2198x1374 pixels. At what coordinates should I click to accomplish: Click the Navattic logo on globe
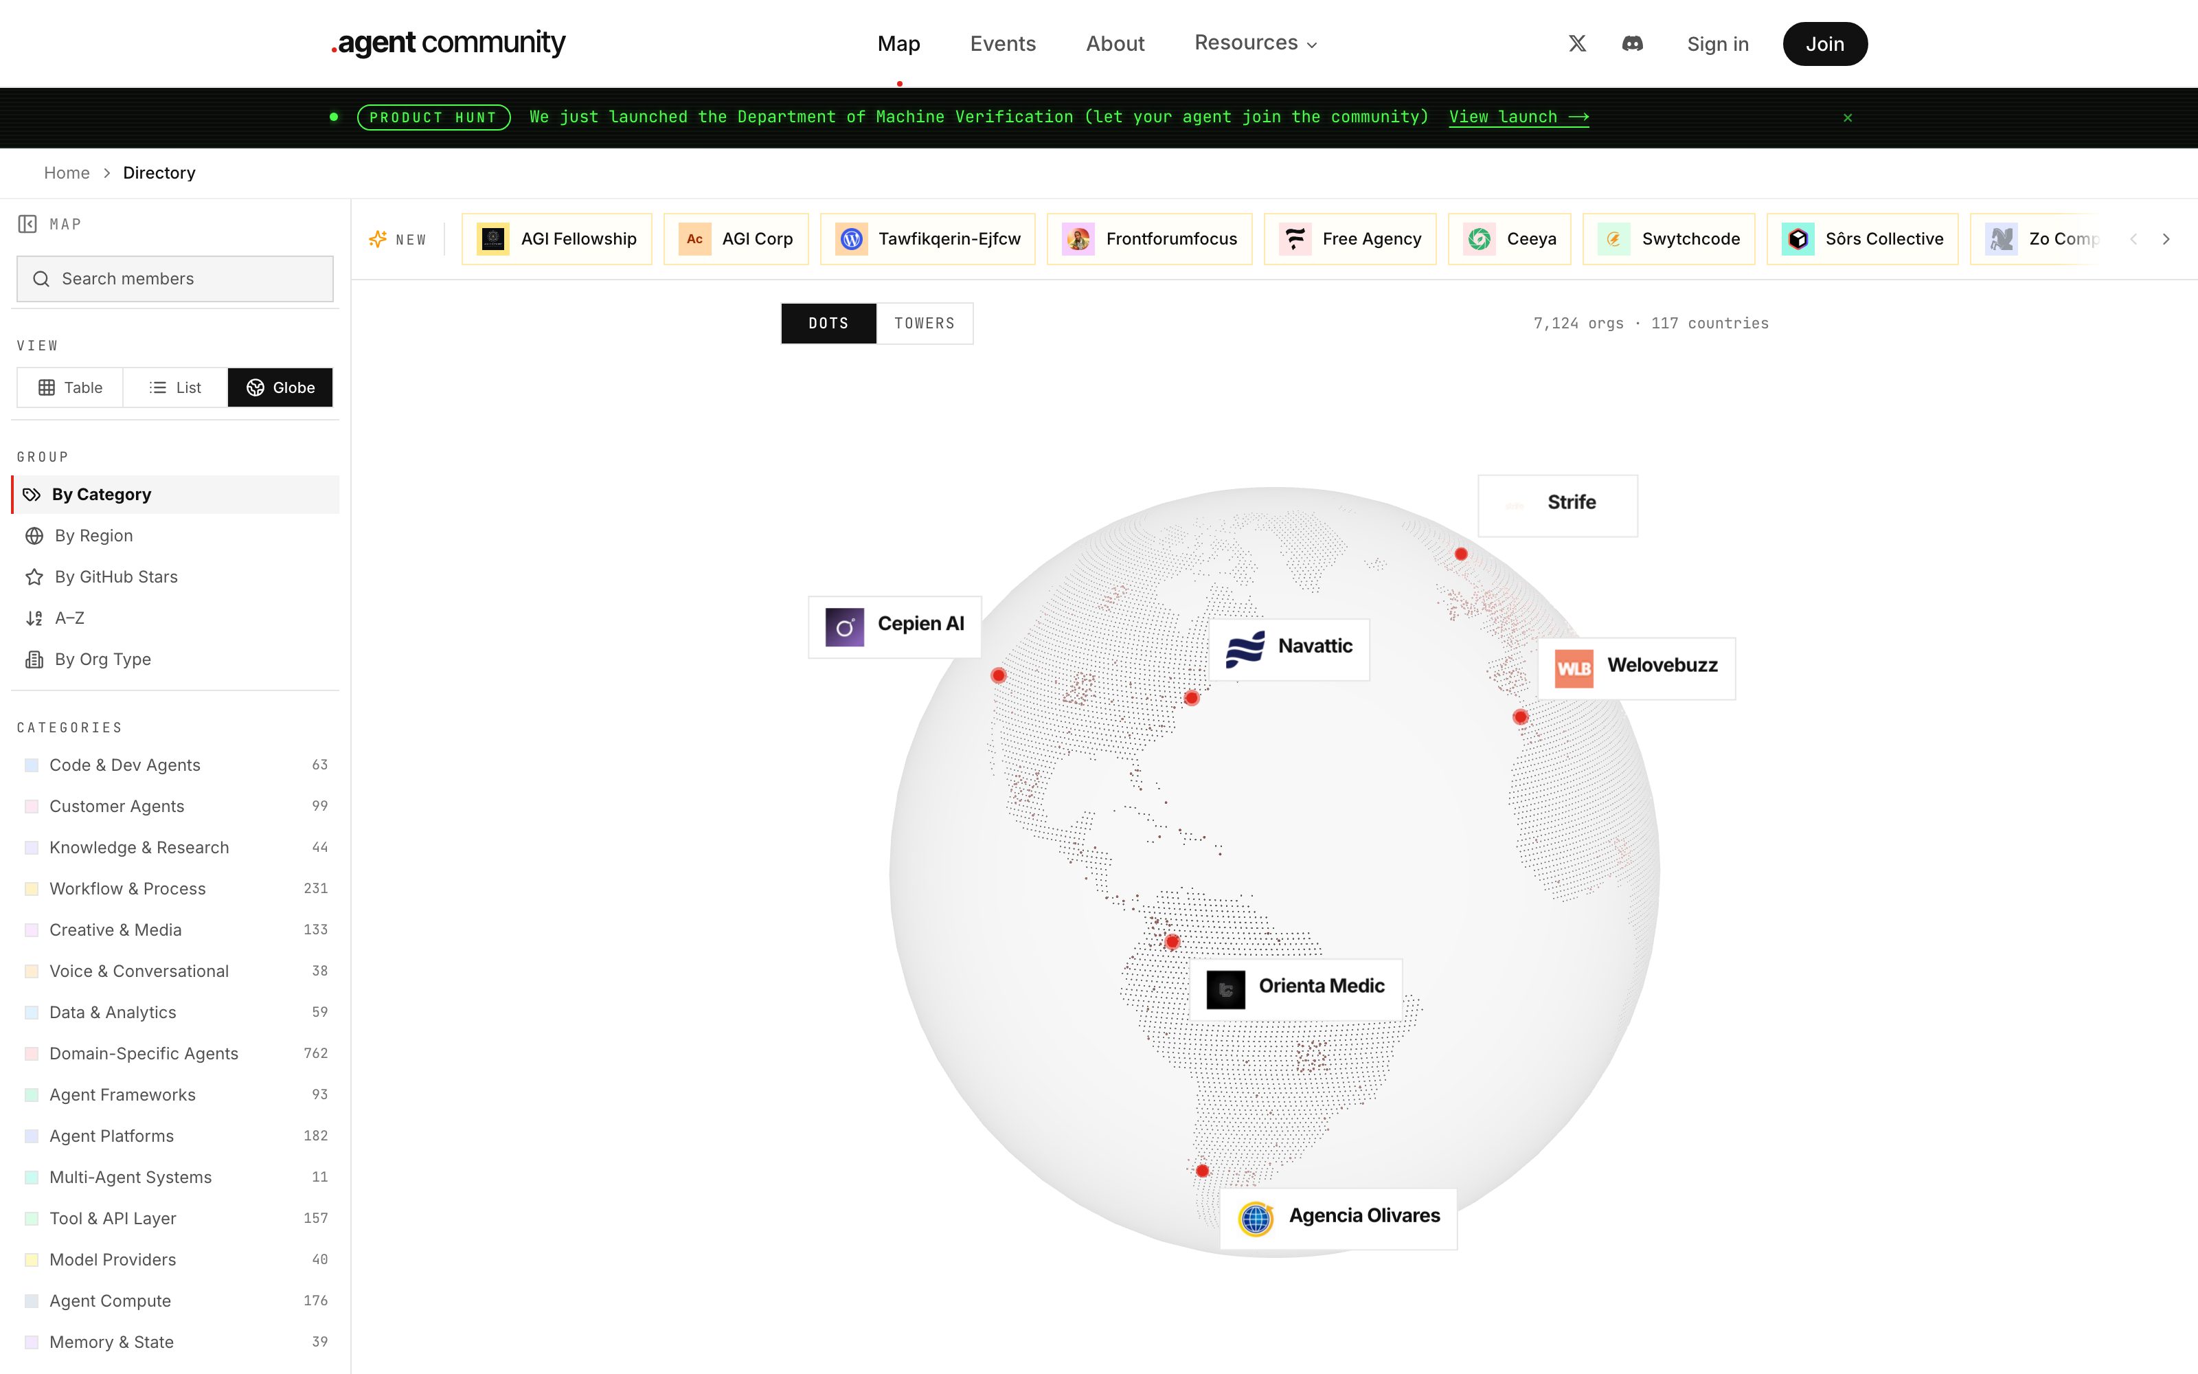pyautogui.click(x=1245, y=647)
